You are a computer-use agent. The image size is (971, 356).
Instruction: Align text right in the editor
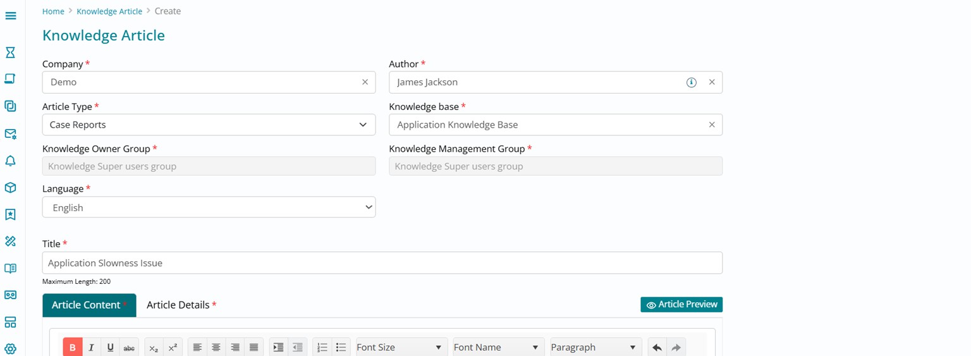pos(235,347)
